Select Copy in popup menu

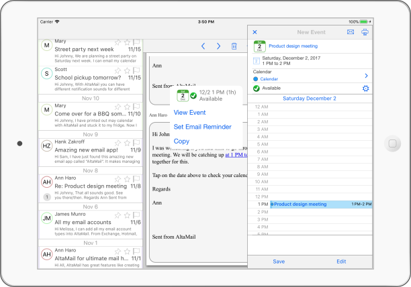pyautogui.click(x=181, y=141)
